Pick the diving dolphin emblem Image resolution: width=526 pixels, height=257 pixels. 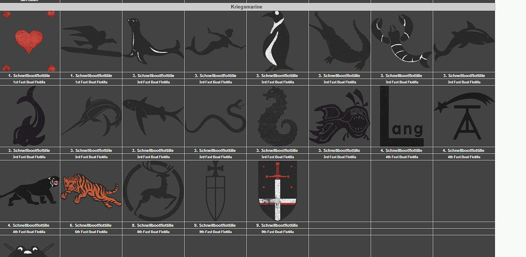coord(29,116)
